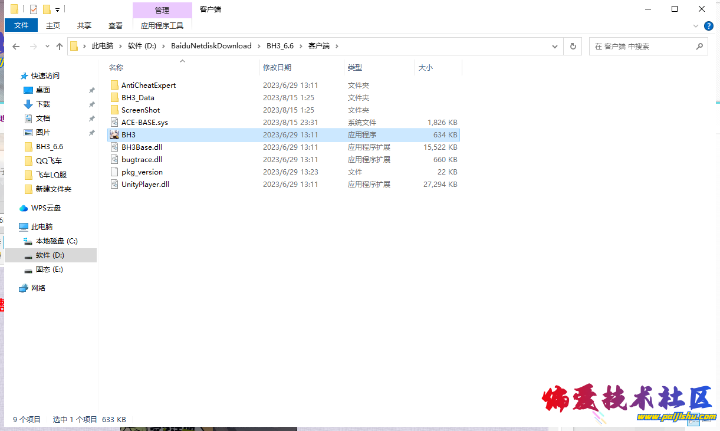Open 桌面 in quick access
Viewport: 720px width, 431px height.
coord(43,90)
